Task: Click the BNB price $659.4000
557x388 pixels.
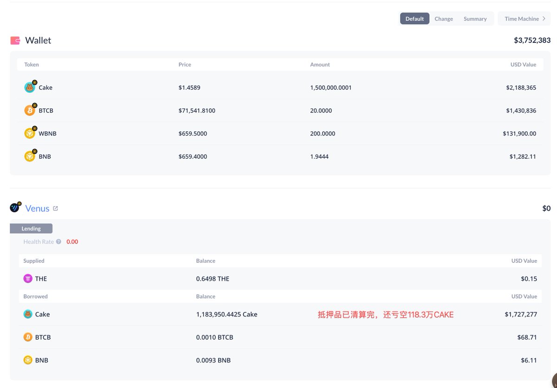Action: tap(193, 156)
